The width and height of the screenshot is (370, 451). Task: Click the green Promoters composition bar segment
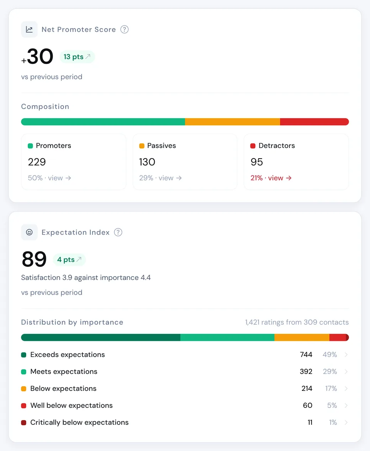click(x=103, y=122)
